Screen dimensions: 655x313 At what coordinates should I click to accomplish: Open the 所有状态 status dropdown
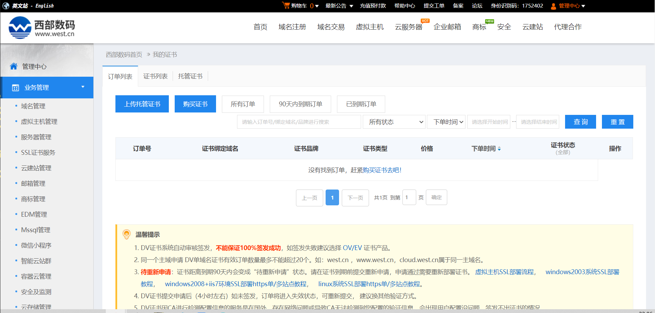click(394, 122)
